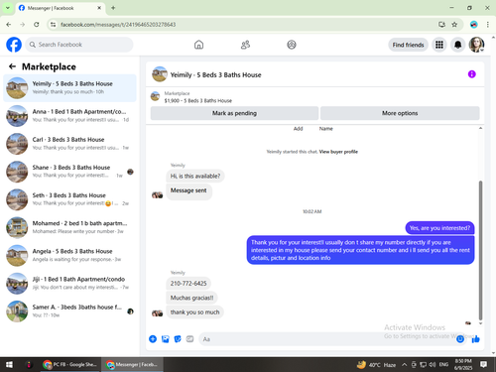Open View buyer profile link
This screenshot has width=496, height=372.
pos(338,152)
